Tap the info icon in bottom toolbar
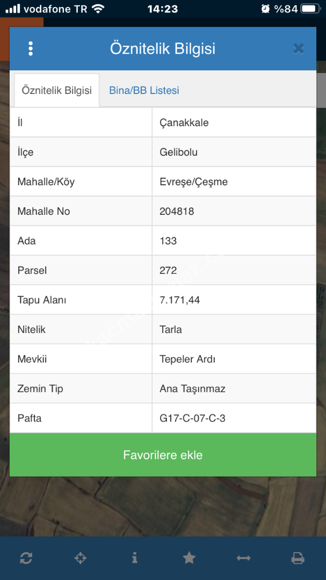This screenshot has height=580, width=326. click(x=134, y=558)
